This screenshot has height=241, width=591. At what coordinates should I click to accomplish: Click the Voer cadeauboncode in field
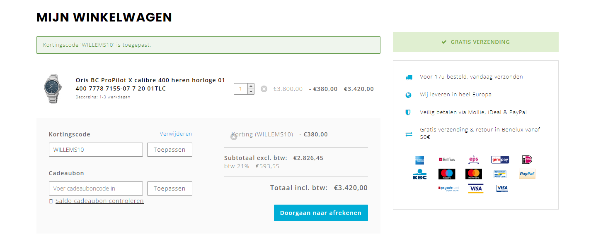coord(96,189)
